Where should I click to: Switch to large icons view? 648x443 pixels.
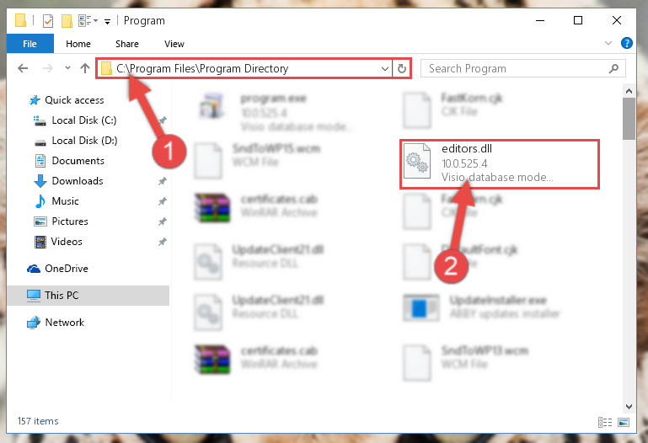coord(624,422)
